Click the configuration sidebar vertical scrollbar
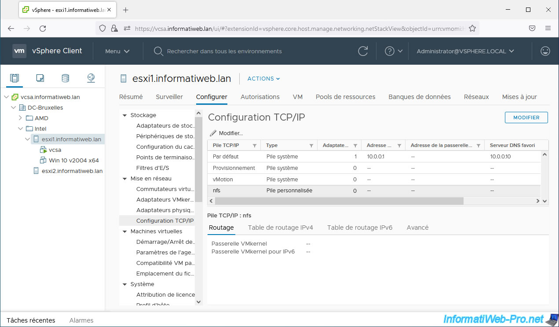Viewport: 559px width, 327px height. [198, 161]
